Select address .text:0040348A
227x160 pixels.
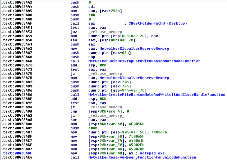[x=17, y=95]
